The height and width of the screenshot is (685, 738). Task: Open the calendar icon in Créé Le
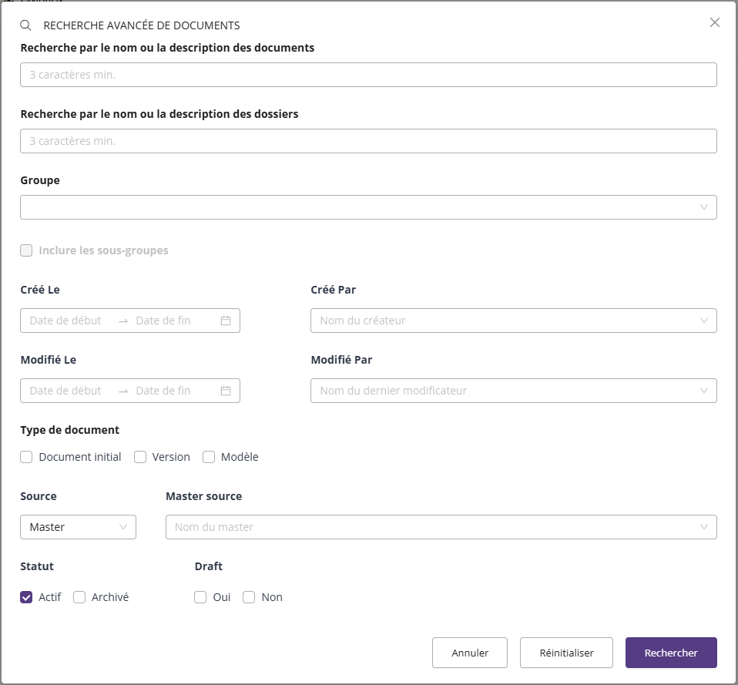pyautogui.click(x=226, y=321)
